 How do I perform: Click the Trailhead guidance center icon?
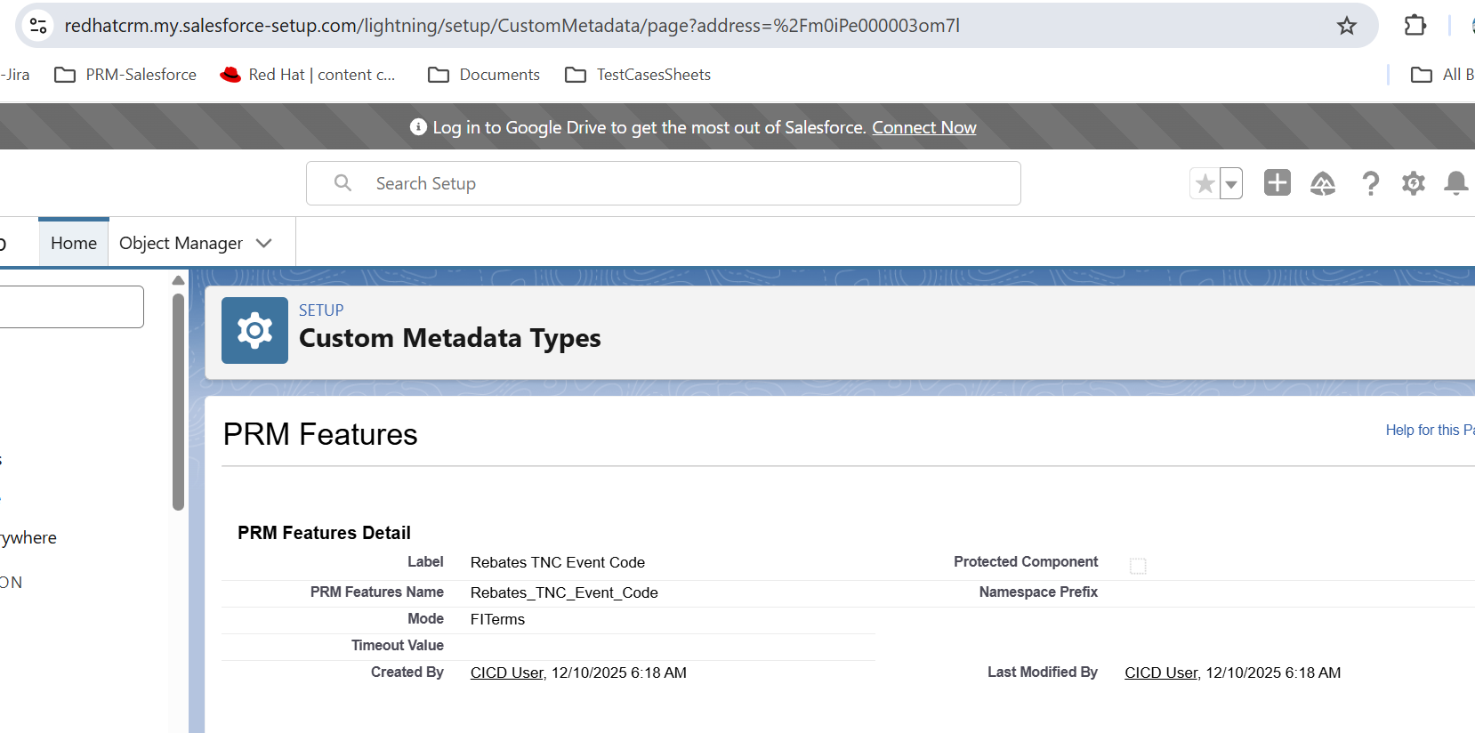(x=1323, y=183)
